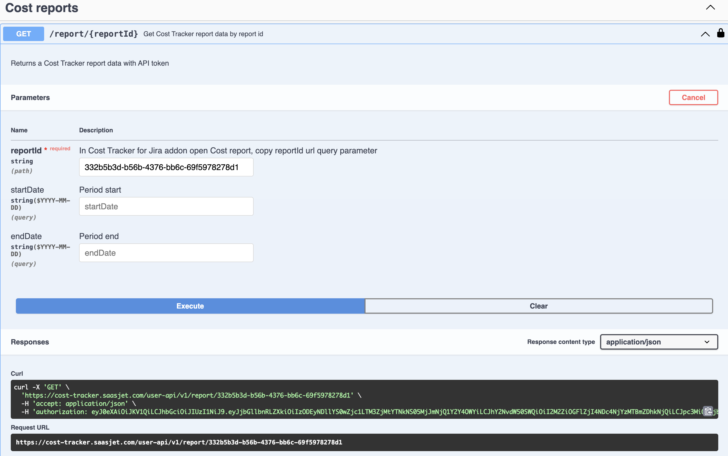Screen dimensions: 728x456
Task: Click the Responses section header
Action: click(30, 342)
